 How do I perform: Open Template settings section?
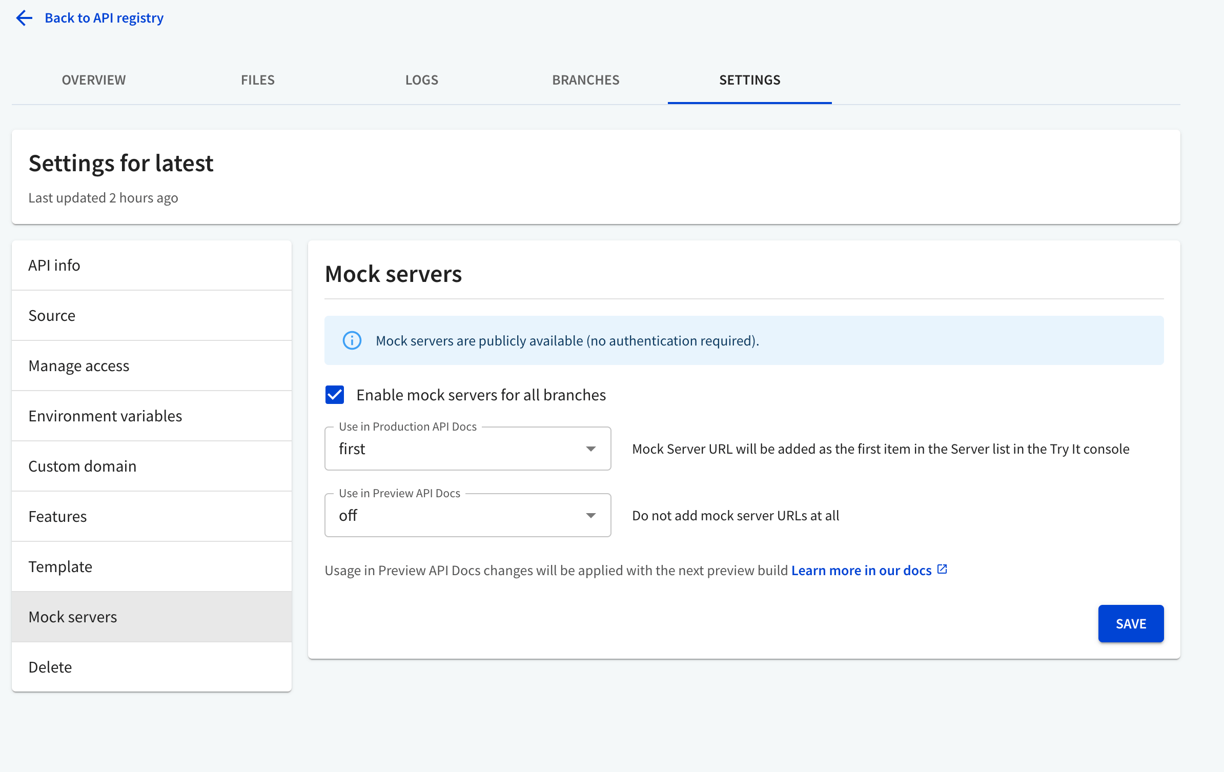(x=152, y=567)
